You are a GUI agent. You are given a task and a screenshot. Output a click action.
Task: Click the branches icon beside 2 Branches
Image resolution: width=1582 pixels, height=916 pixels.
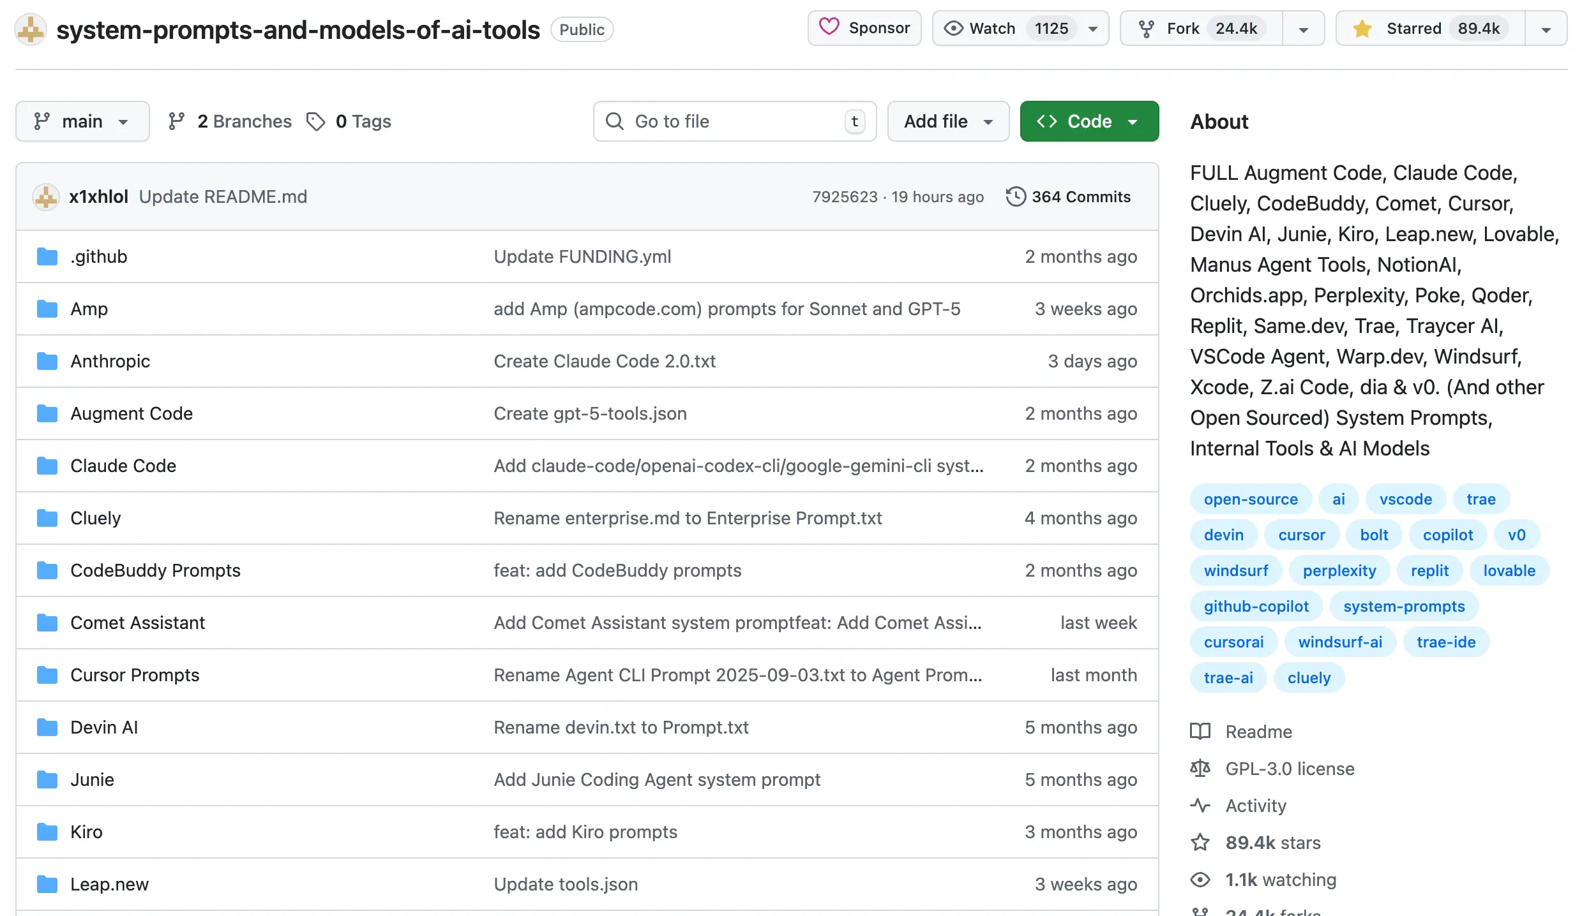point(176,121)
